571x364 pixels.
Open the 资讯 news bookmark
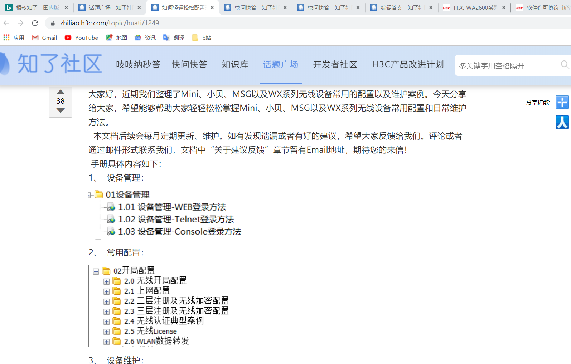coord(145,38)
